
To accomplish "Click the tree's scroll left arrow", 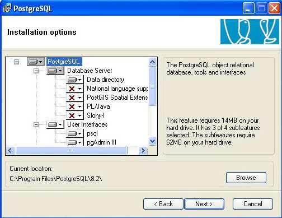I will (x=10, y=151).
